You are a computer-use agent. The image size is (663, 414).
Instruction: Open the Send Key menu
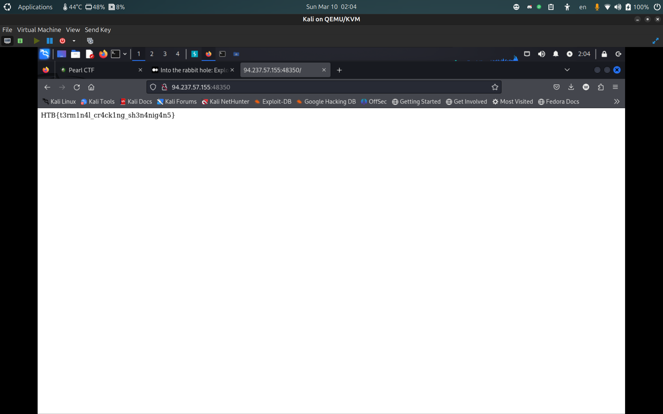98,30
